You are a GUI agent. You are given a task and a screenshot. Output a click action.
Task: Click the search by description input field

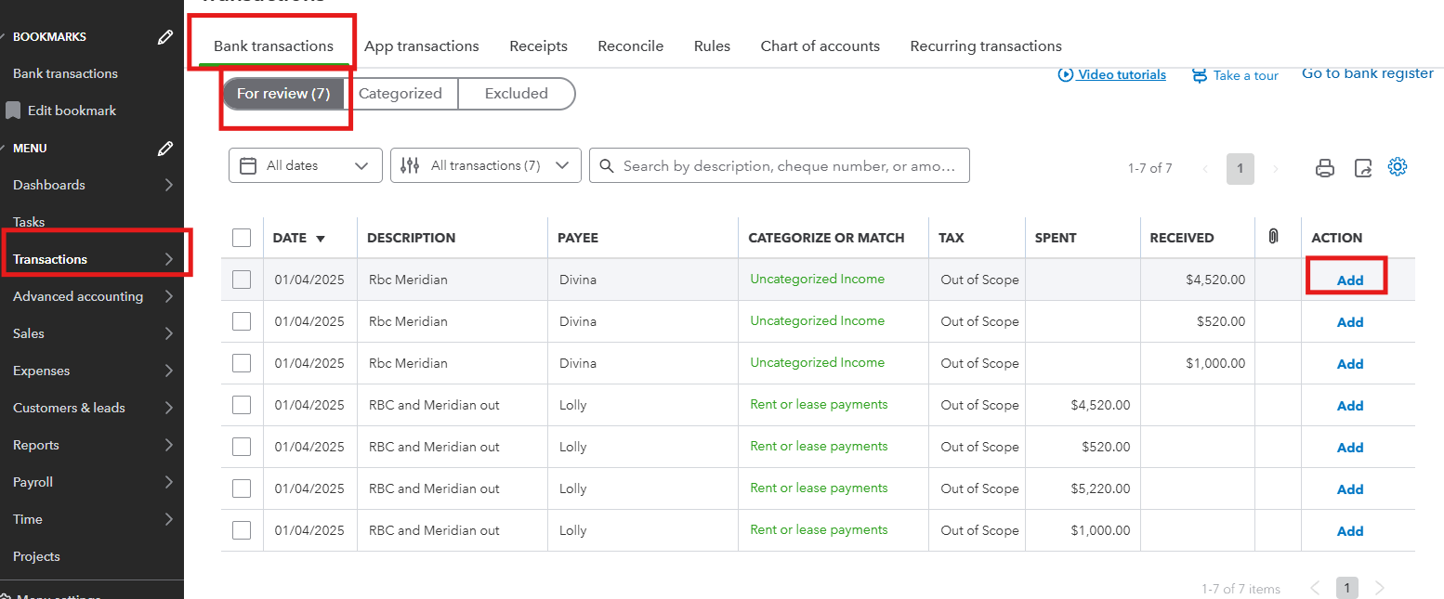click(x=780, y=165)
